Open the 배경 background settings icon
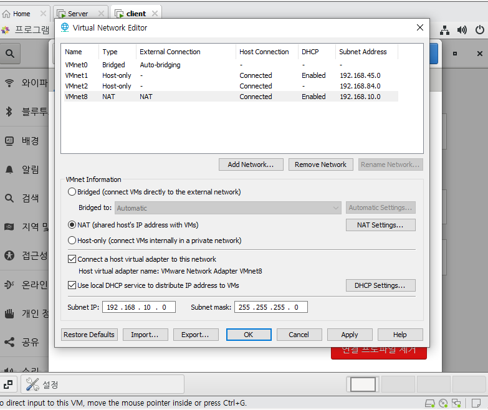Viewport: 488px width, 410px height. pyautogui.click(x=9, y=141)
